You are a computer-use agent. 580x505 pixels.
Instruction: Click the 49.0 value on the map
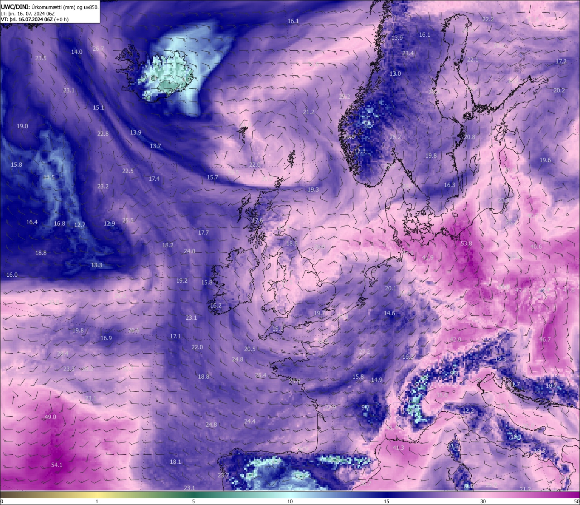point(50,417)
